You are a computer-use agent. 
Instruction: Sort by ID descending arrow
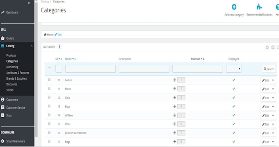tap(59, 59)
